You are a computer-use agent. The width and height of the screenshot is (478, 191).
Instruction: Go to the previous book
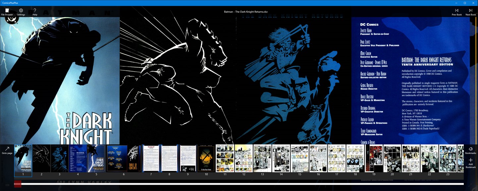(x=456, y=12)
